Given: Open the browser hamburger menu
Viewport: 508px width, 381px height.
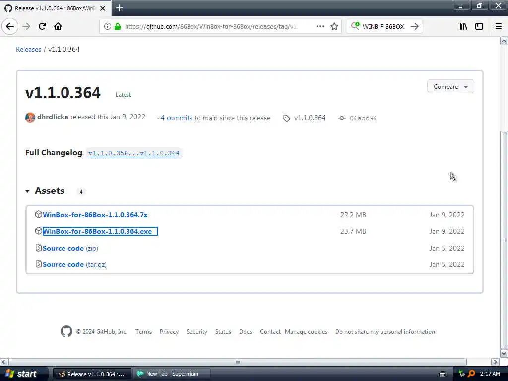Looking at the screenshot, I should click(x=499, y=27).
